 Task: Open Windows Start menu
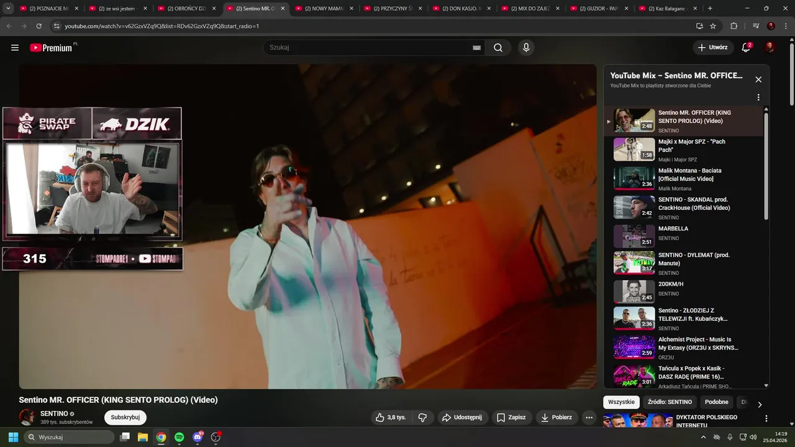point(13,437)
